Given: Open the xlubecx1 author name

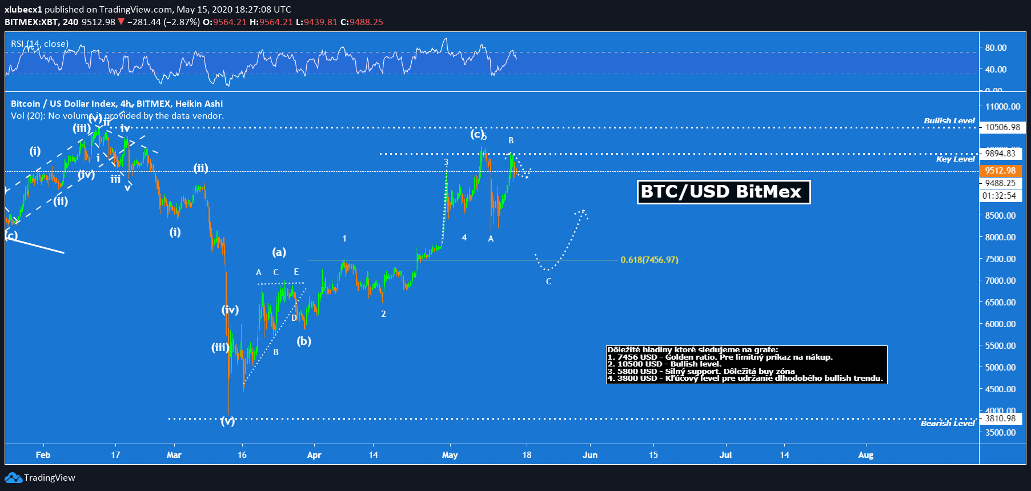Looking at the screenshot, I should point(23,10).
